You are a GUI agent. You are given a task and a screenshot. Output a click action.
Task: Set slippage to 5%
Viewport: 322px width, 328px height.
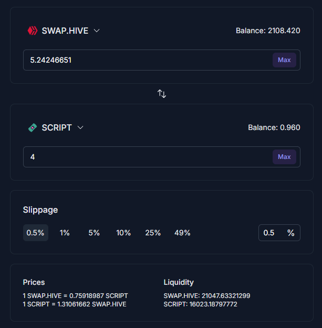tap(94, 233)
